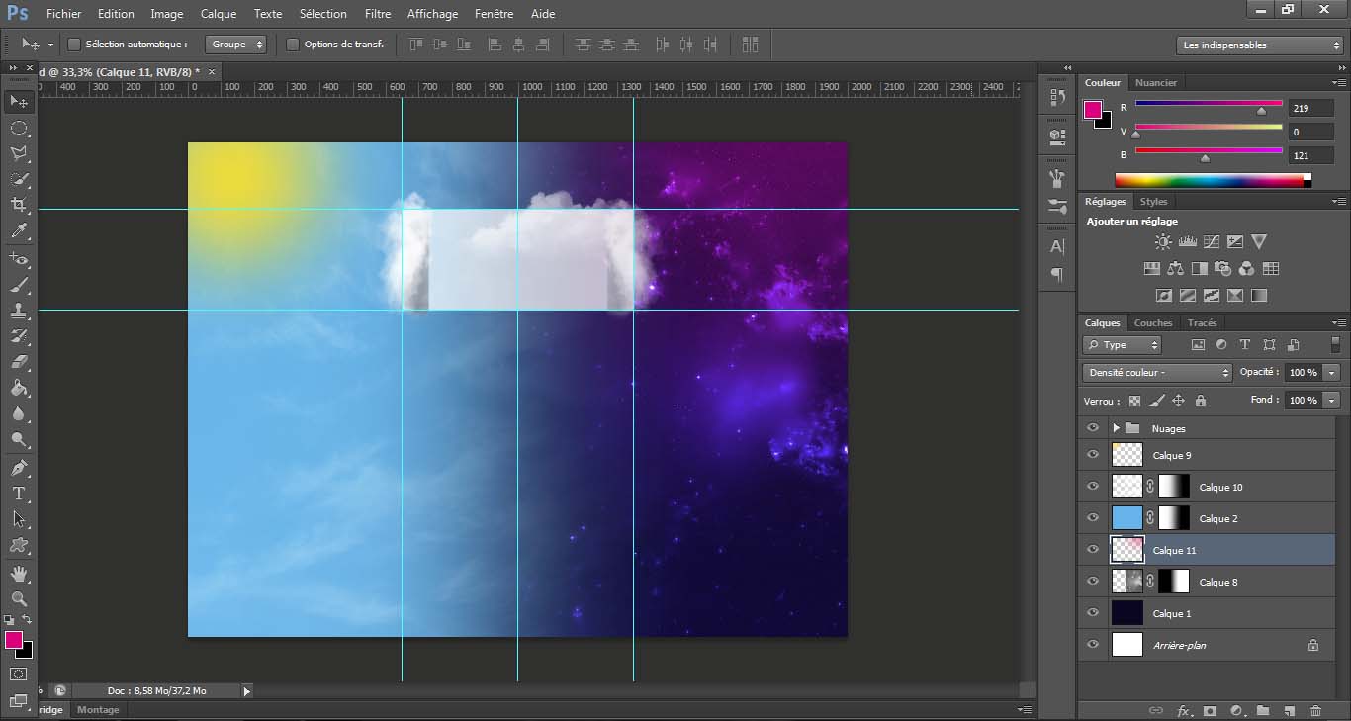The height and width of the screenshot is (721, 1351).
Task: Select the Pen tool
Action: pyautogui.click(x=19, y=467)
